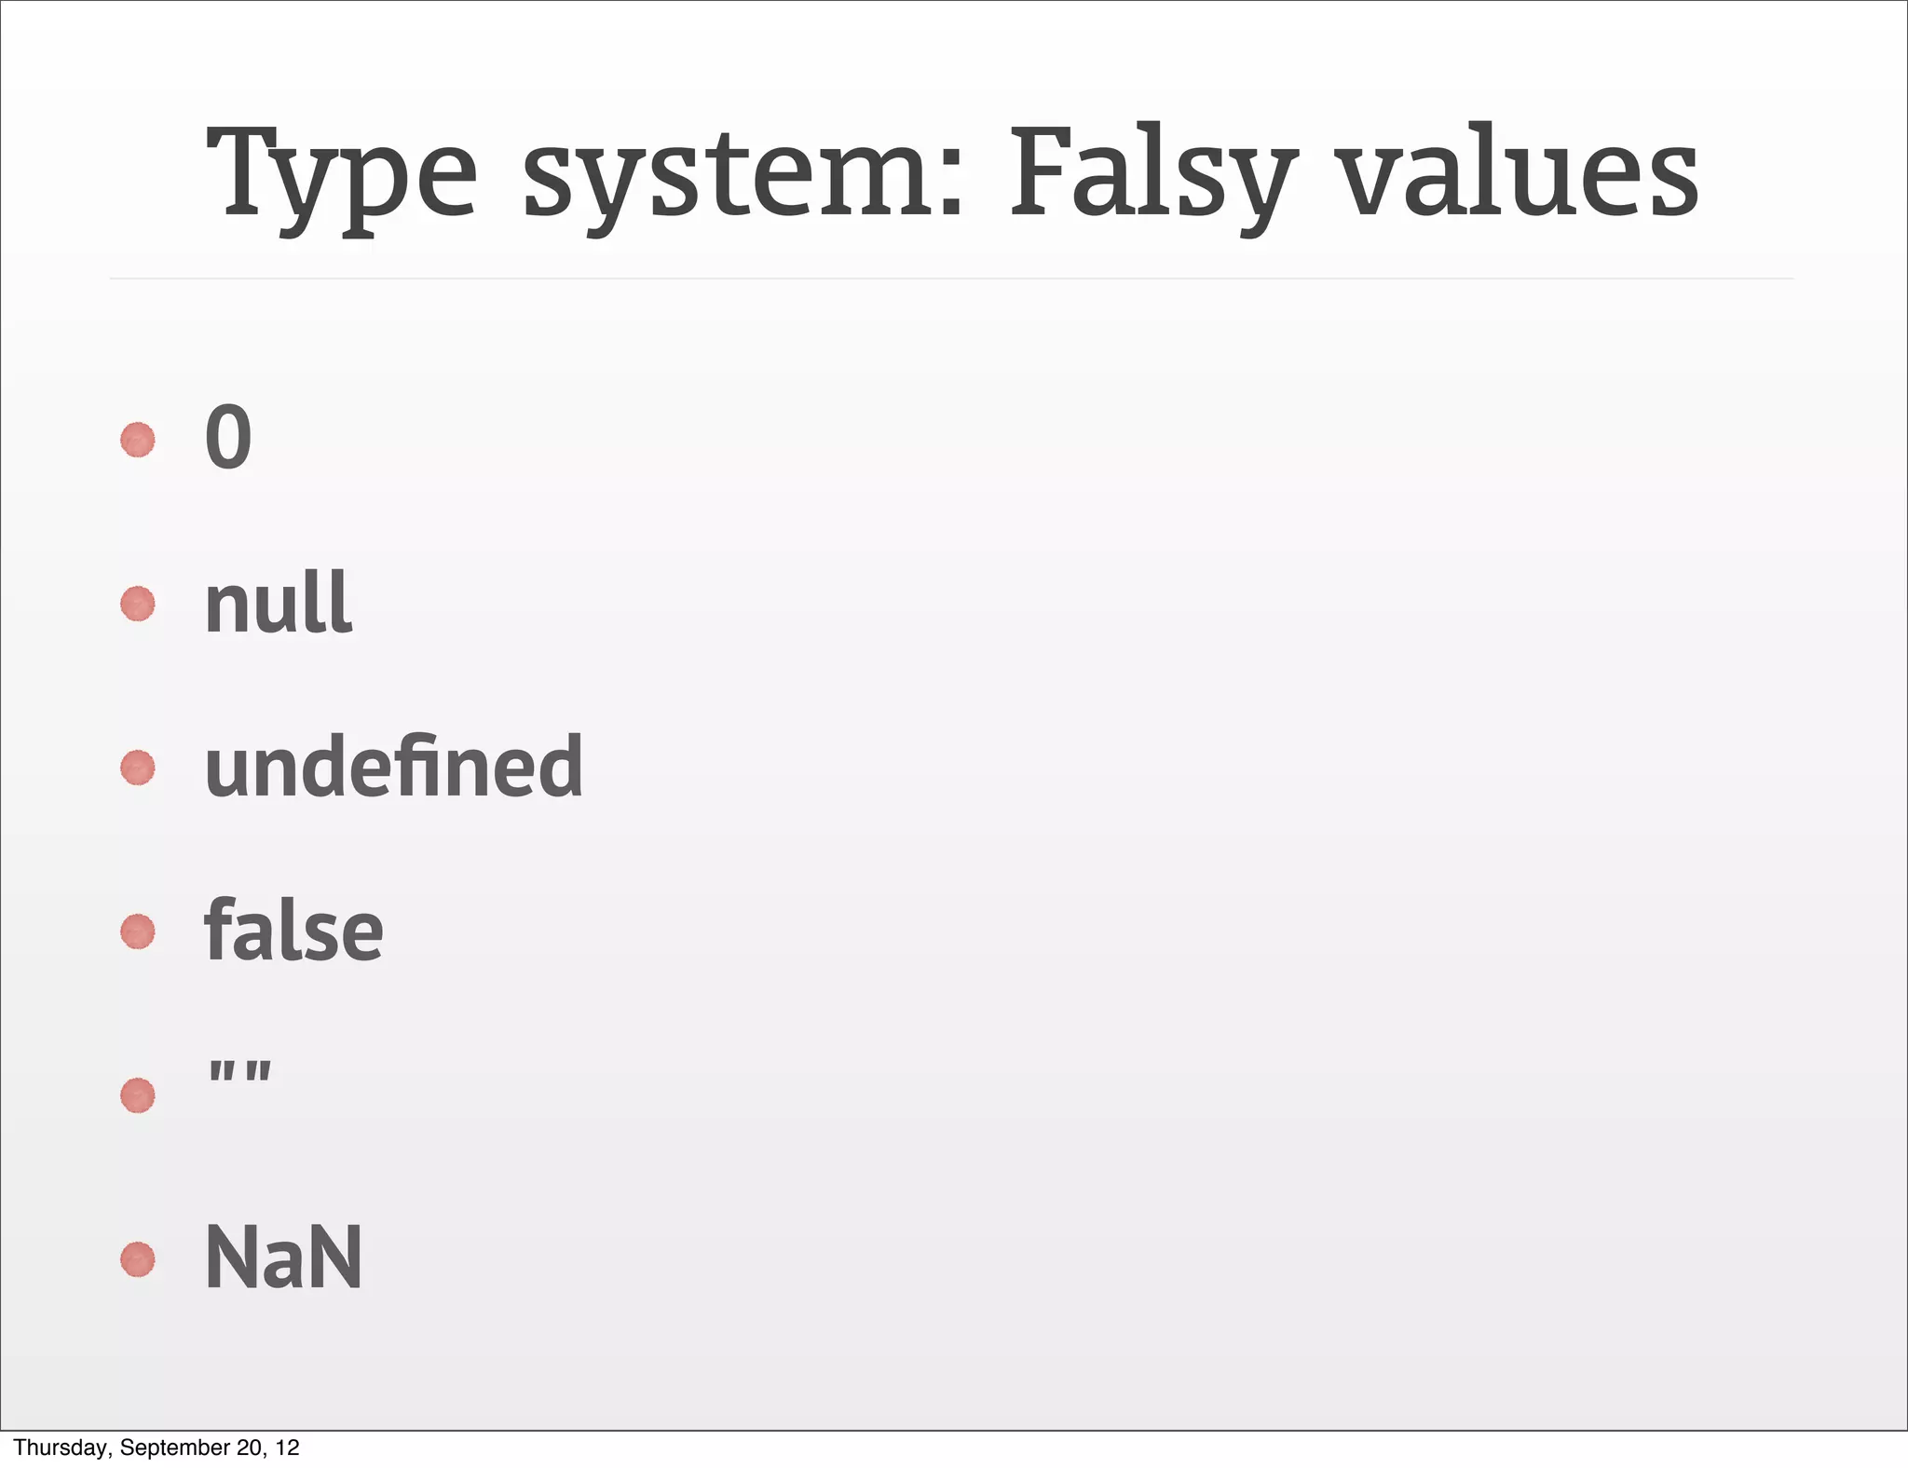Click the empty string quotes item
The image size is (1908, 1468).
240,1070
